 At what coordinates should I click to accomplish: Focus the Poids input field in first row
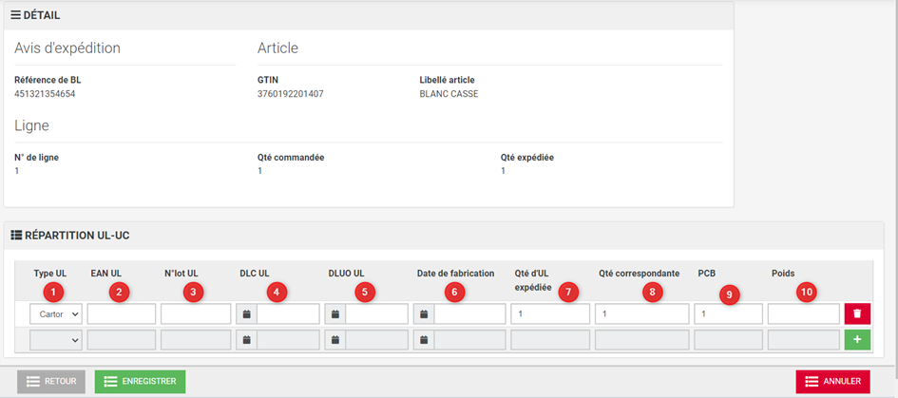(803, 314)
